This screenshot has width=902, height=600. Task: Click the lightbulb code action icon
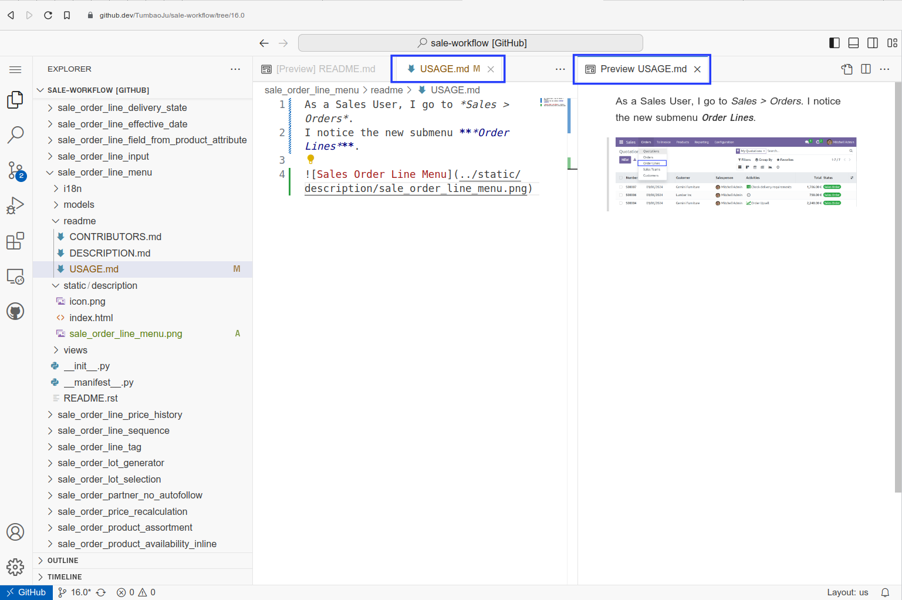point(310,160)
